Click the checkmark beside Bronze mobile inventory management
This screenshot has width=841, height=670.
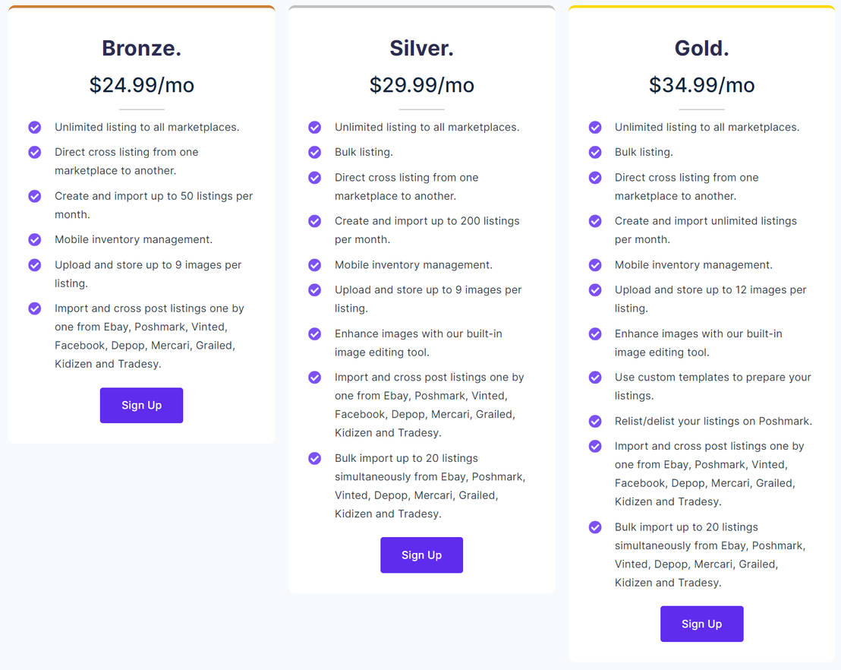(34, 239)
